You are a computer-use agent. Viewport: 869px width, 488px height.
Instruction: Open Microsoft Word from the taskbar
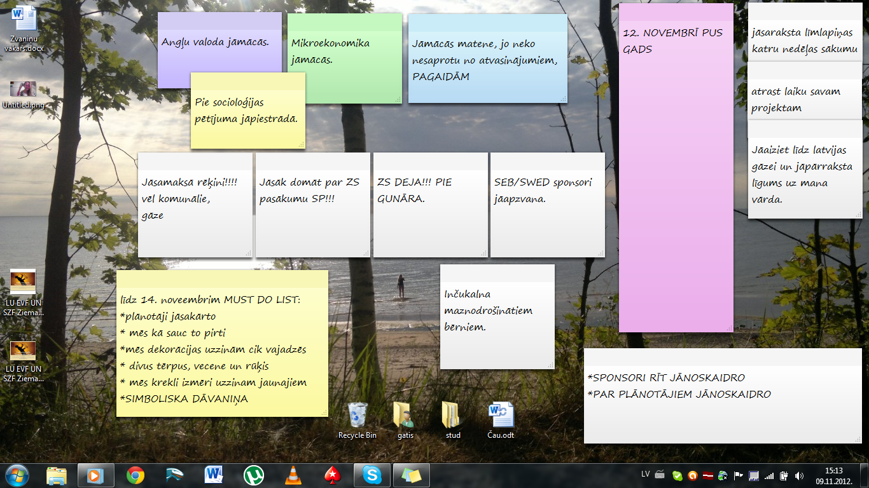[x=214, y=475]
